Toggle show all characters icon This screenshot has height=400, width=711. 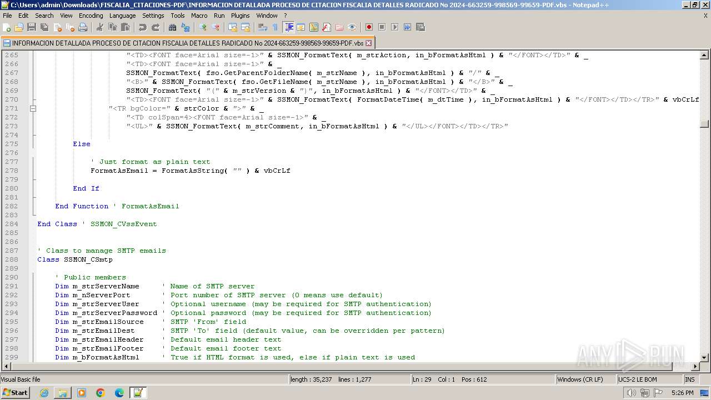tap(276, 27)
